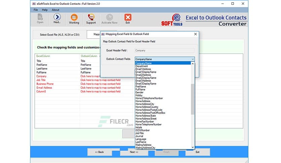Click the bottom Exit button
Screen dimensions: 281x163
click(x=198, y=152)
